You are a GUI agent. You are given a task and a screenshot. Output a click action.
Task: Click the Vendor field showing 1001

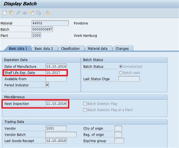tap(56, 128)
